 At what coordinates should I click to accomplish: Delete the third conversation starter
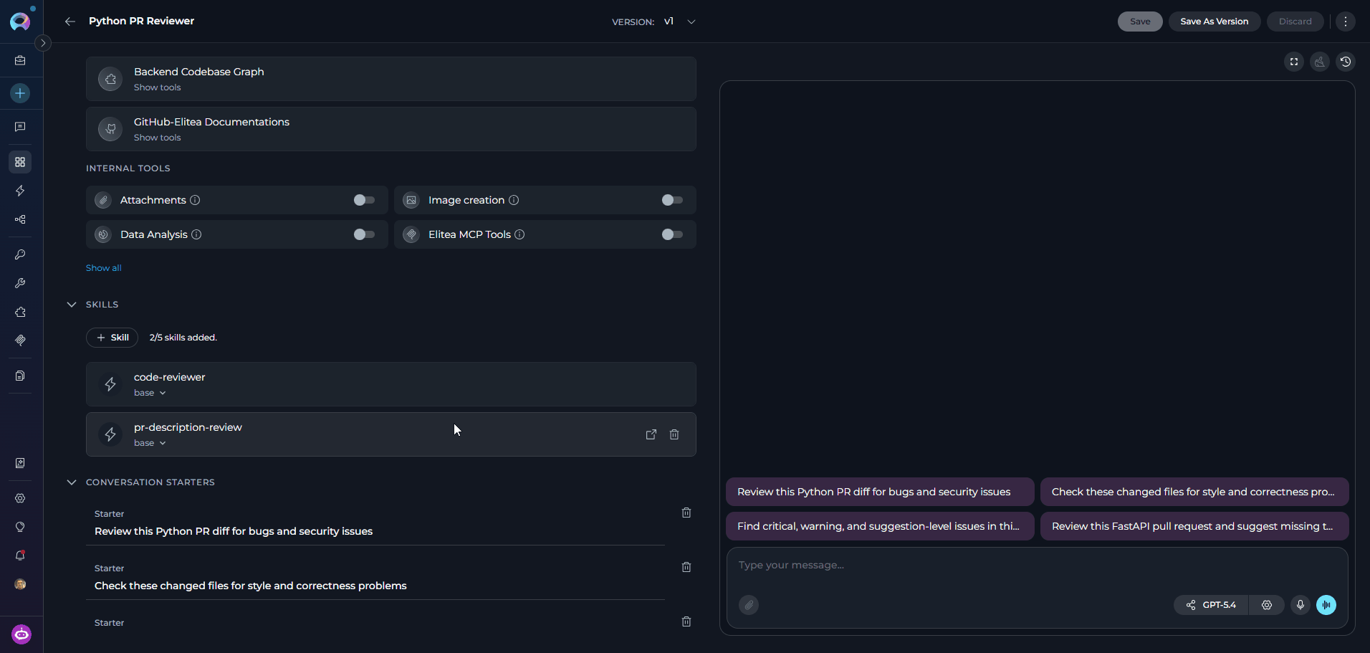tap(686, 621)
